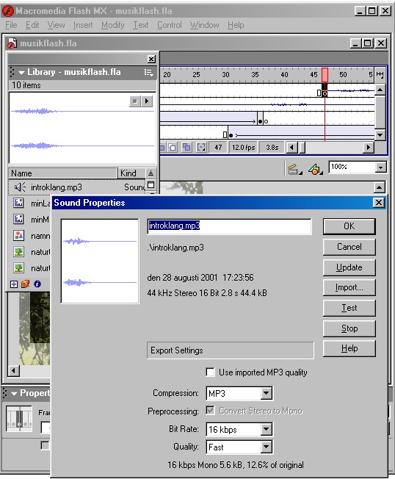
Task: Open the timeline frame view menu
Action: coord(380,74)
